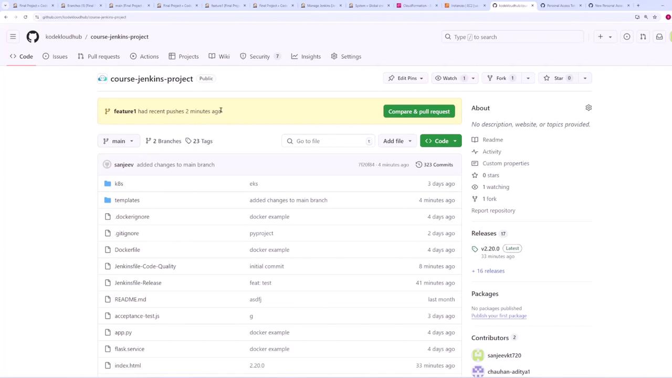Open the flask.service file
The image size is (672, 378).
tap(130, 349)
